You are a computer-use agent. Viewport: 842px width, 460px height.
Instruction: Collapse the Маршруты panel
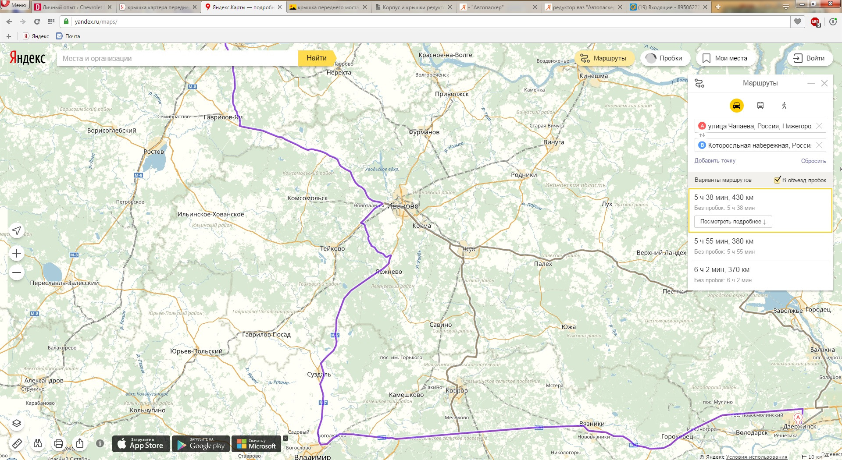[x=811, y=83]
